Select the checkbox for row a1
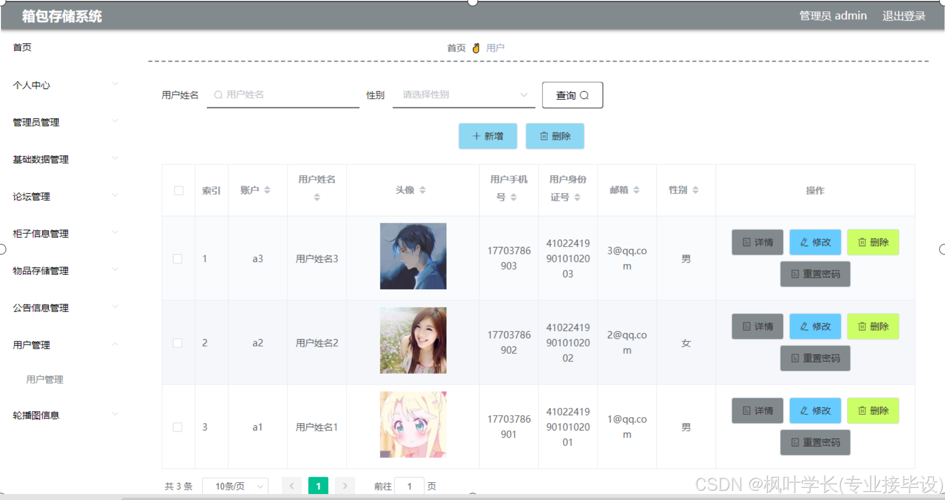 178,427
